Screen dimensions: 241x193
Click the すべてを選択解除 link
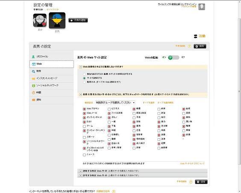[x=165, y=103]
